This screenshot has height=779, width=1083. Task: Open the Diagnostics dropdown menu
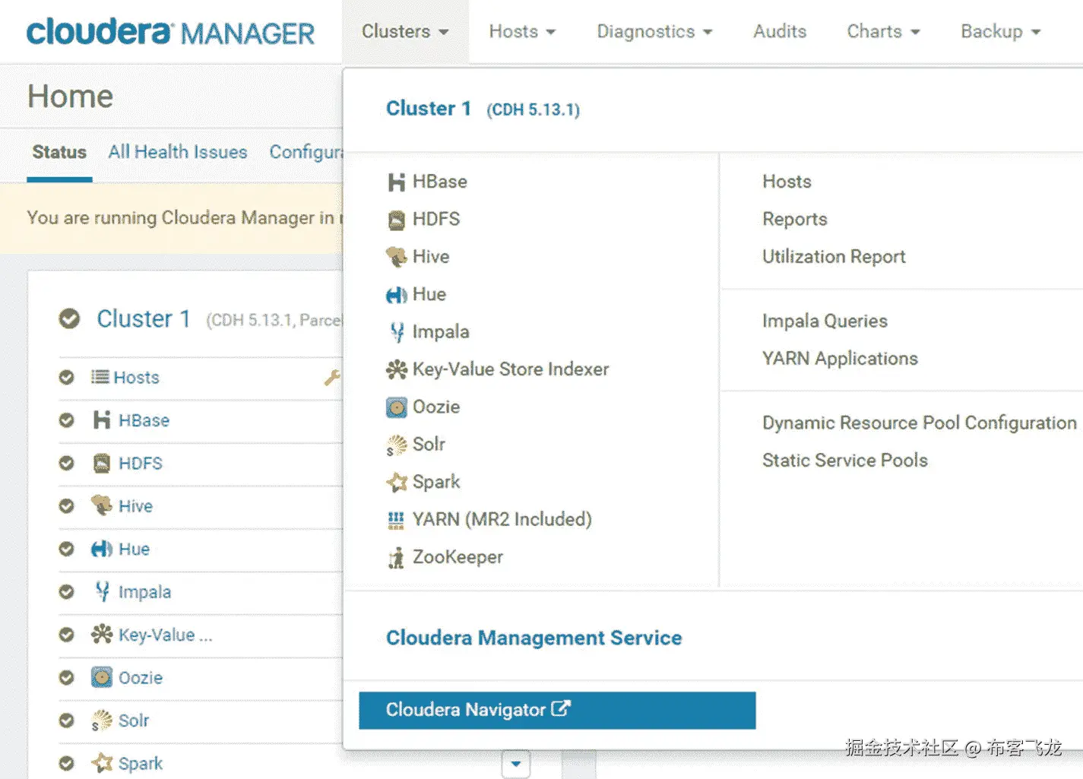[x=654, y=31]
